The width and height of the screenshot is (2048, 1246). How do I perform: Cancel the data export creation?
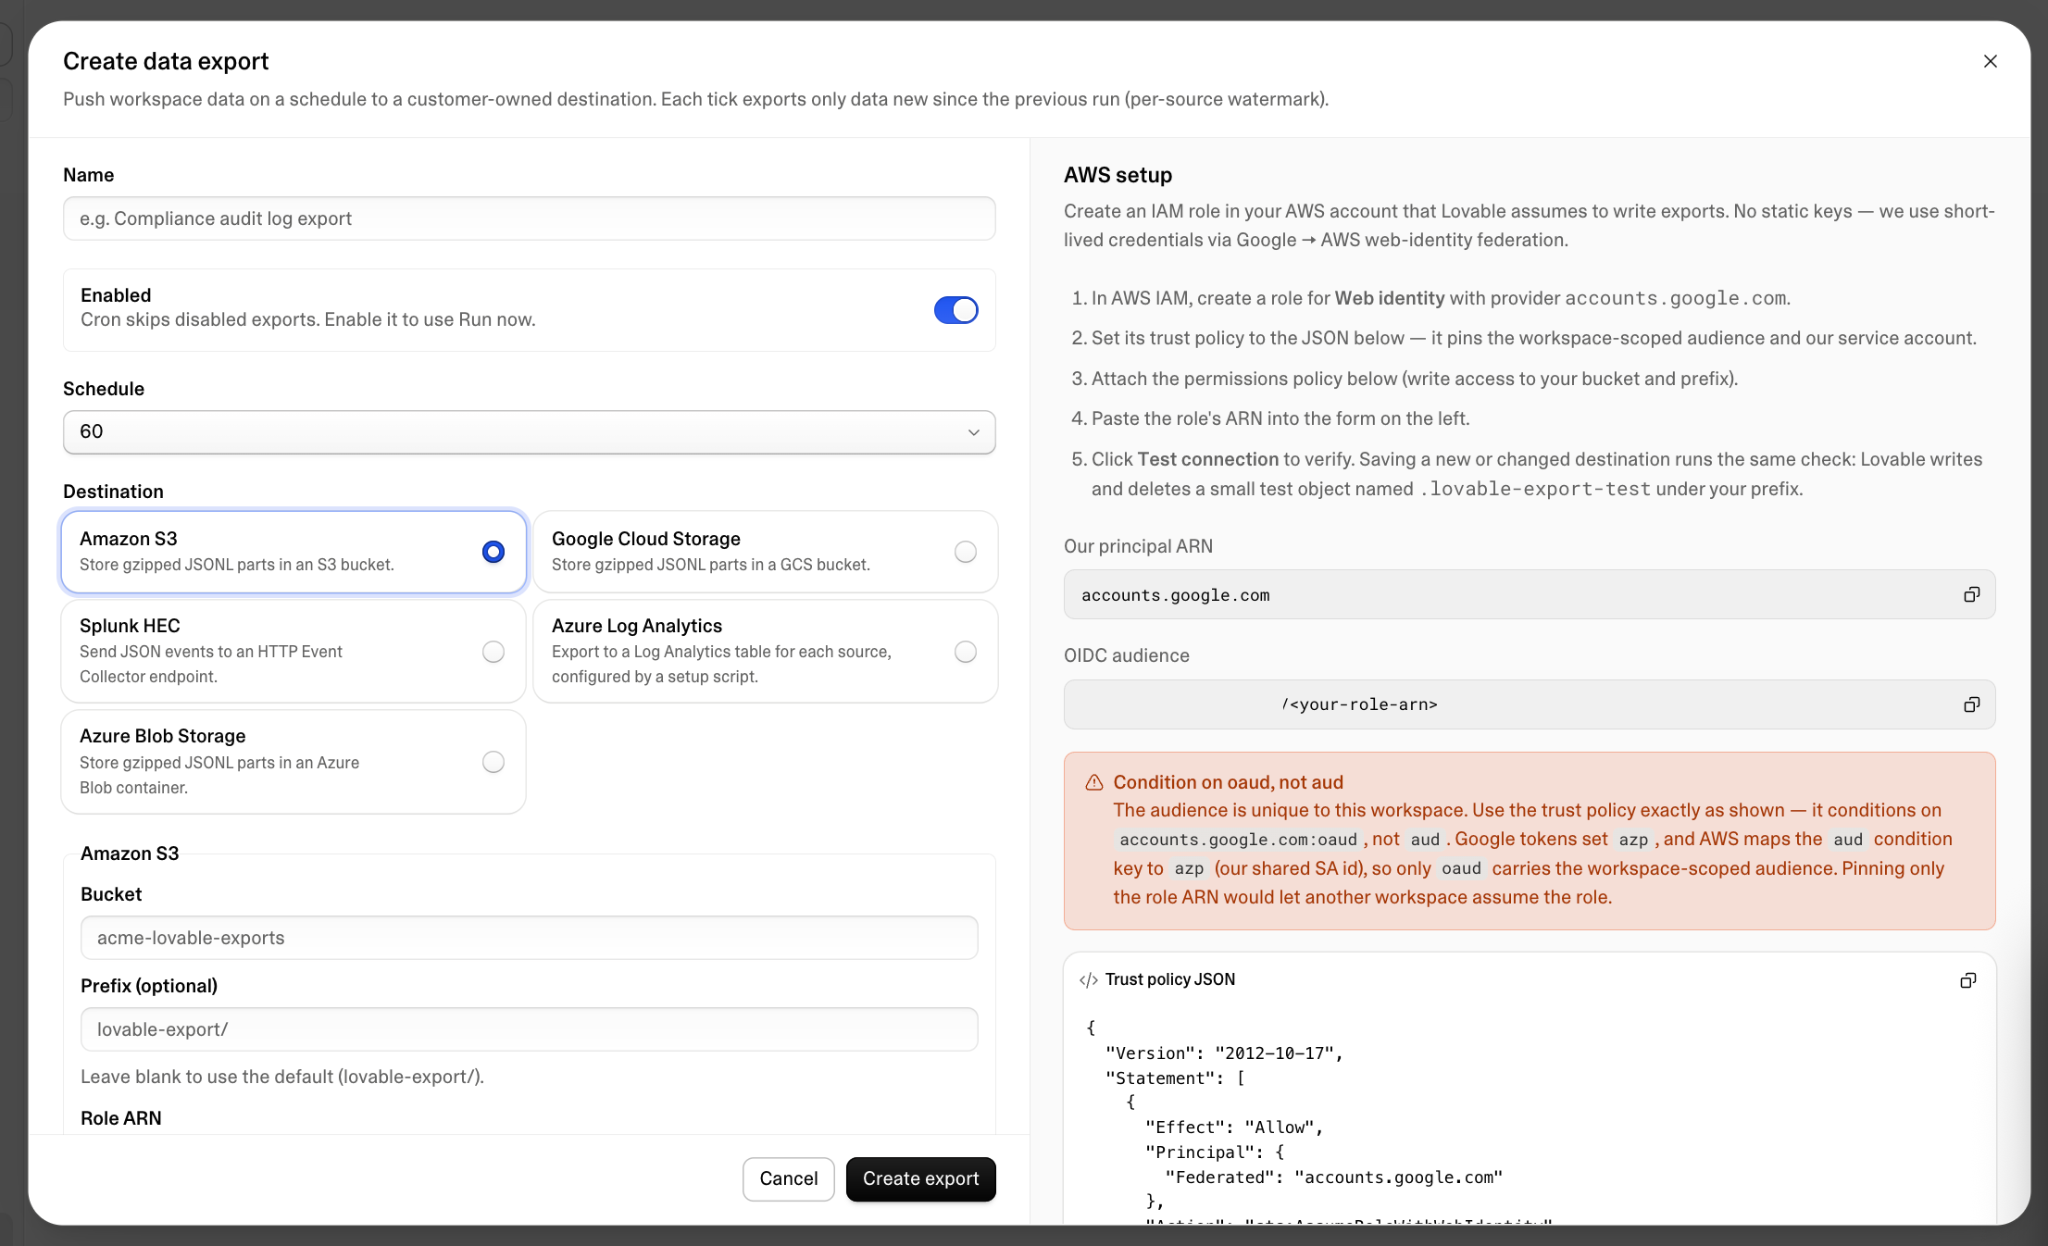pos(788,1178)
